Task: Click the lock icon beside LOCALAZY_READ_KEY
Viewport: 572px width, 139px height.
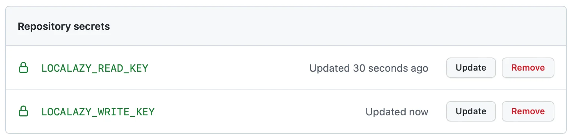Action: (x=23, y=68)
